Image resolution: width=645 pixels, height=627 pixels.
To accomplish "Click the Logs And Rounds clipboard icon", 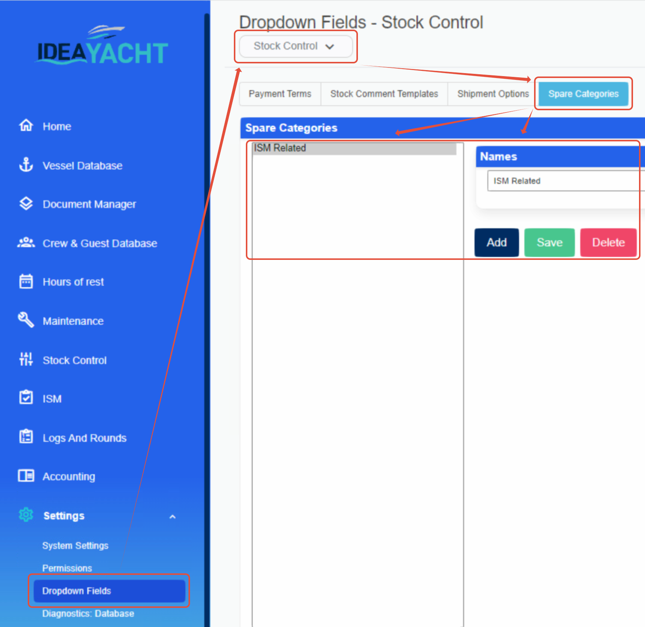I will (25, 437).
